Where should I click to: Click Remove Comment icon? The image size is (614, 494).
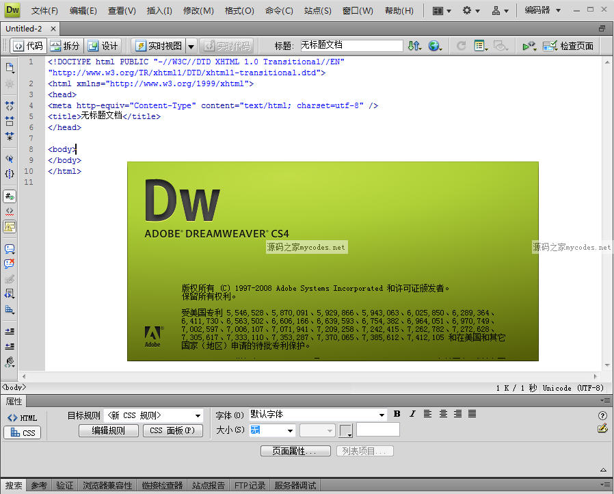(x=10, y=263)
